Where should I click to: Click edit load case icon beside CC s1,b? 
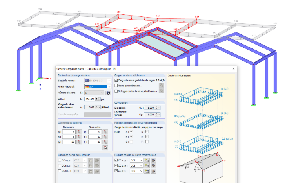tap(97, 166)
